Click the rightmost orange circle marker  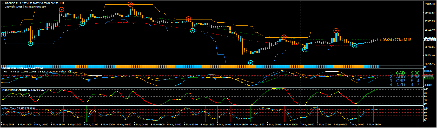tap(336, 31)
